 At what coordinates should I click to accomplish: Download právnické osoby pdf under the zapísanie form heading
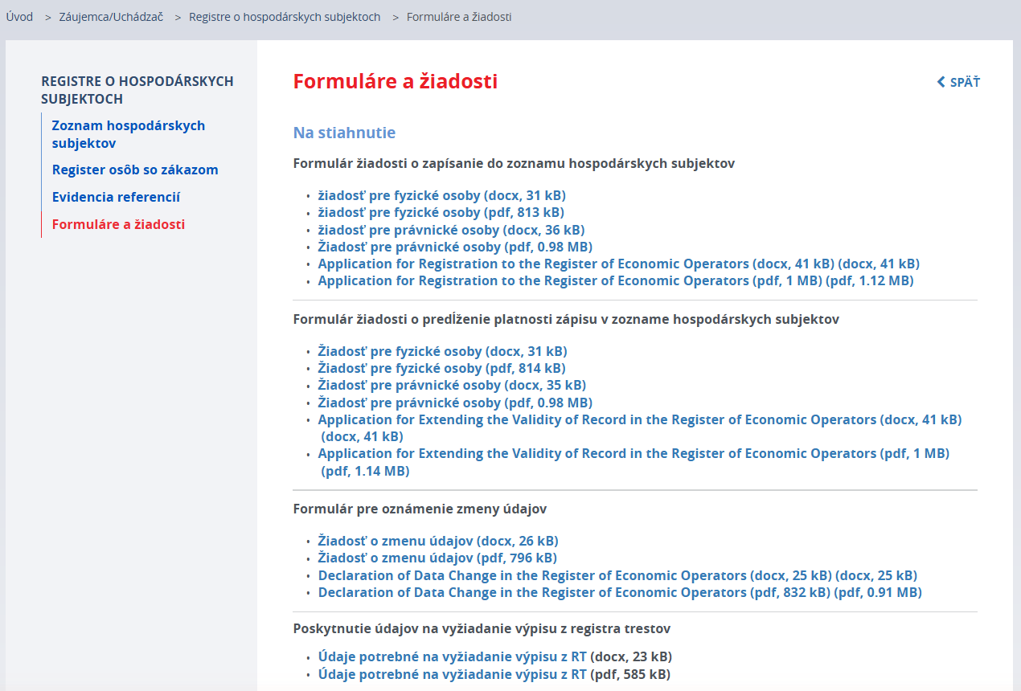point(455,247)
